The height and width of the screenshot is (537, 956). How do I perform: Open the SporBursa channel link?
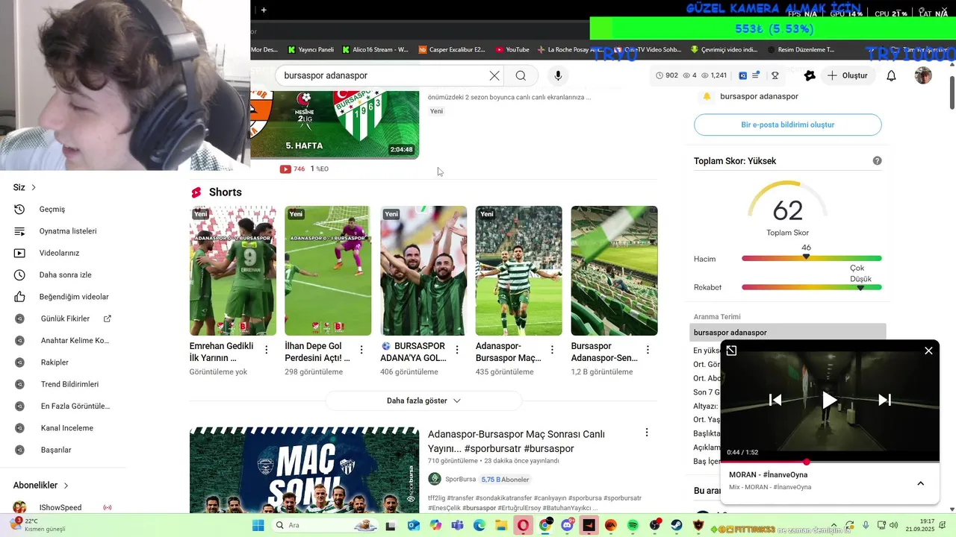460,479
